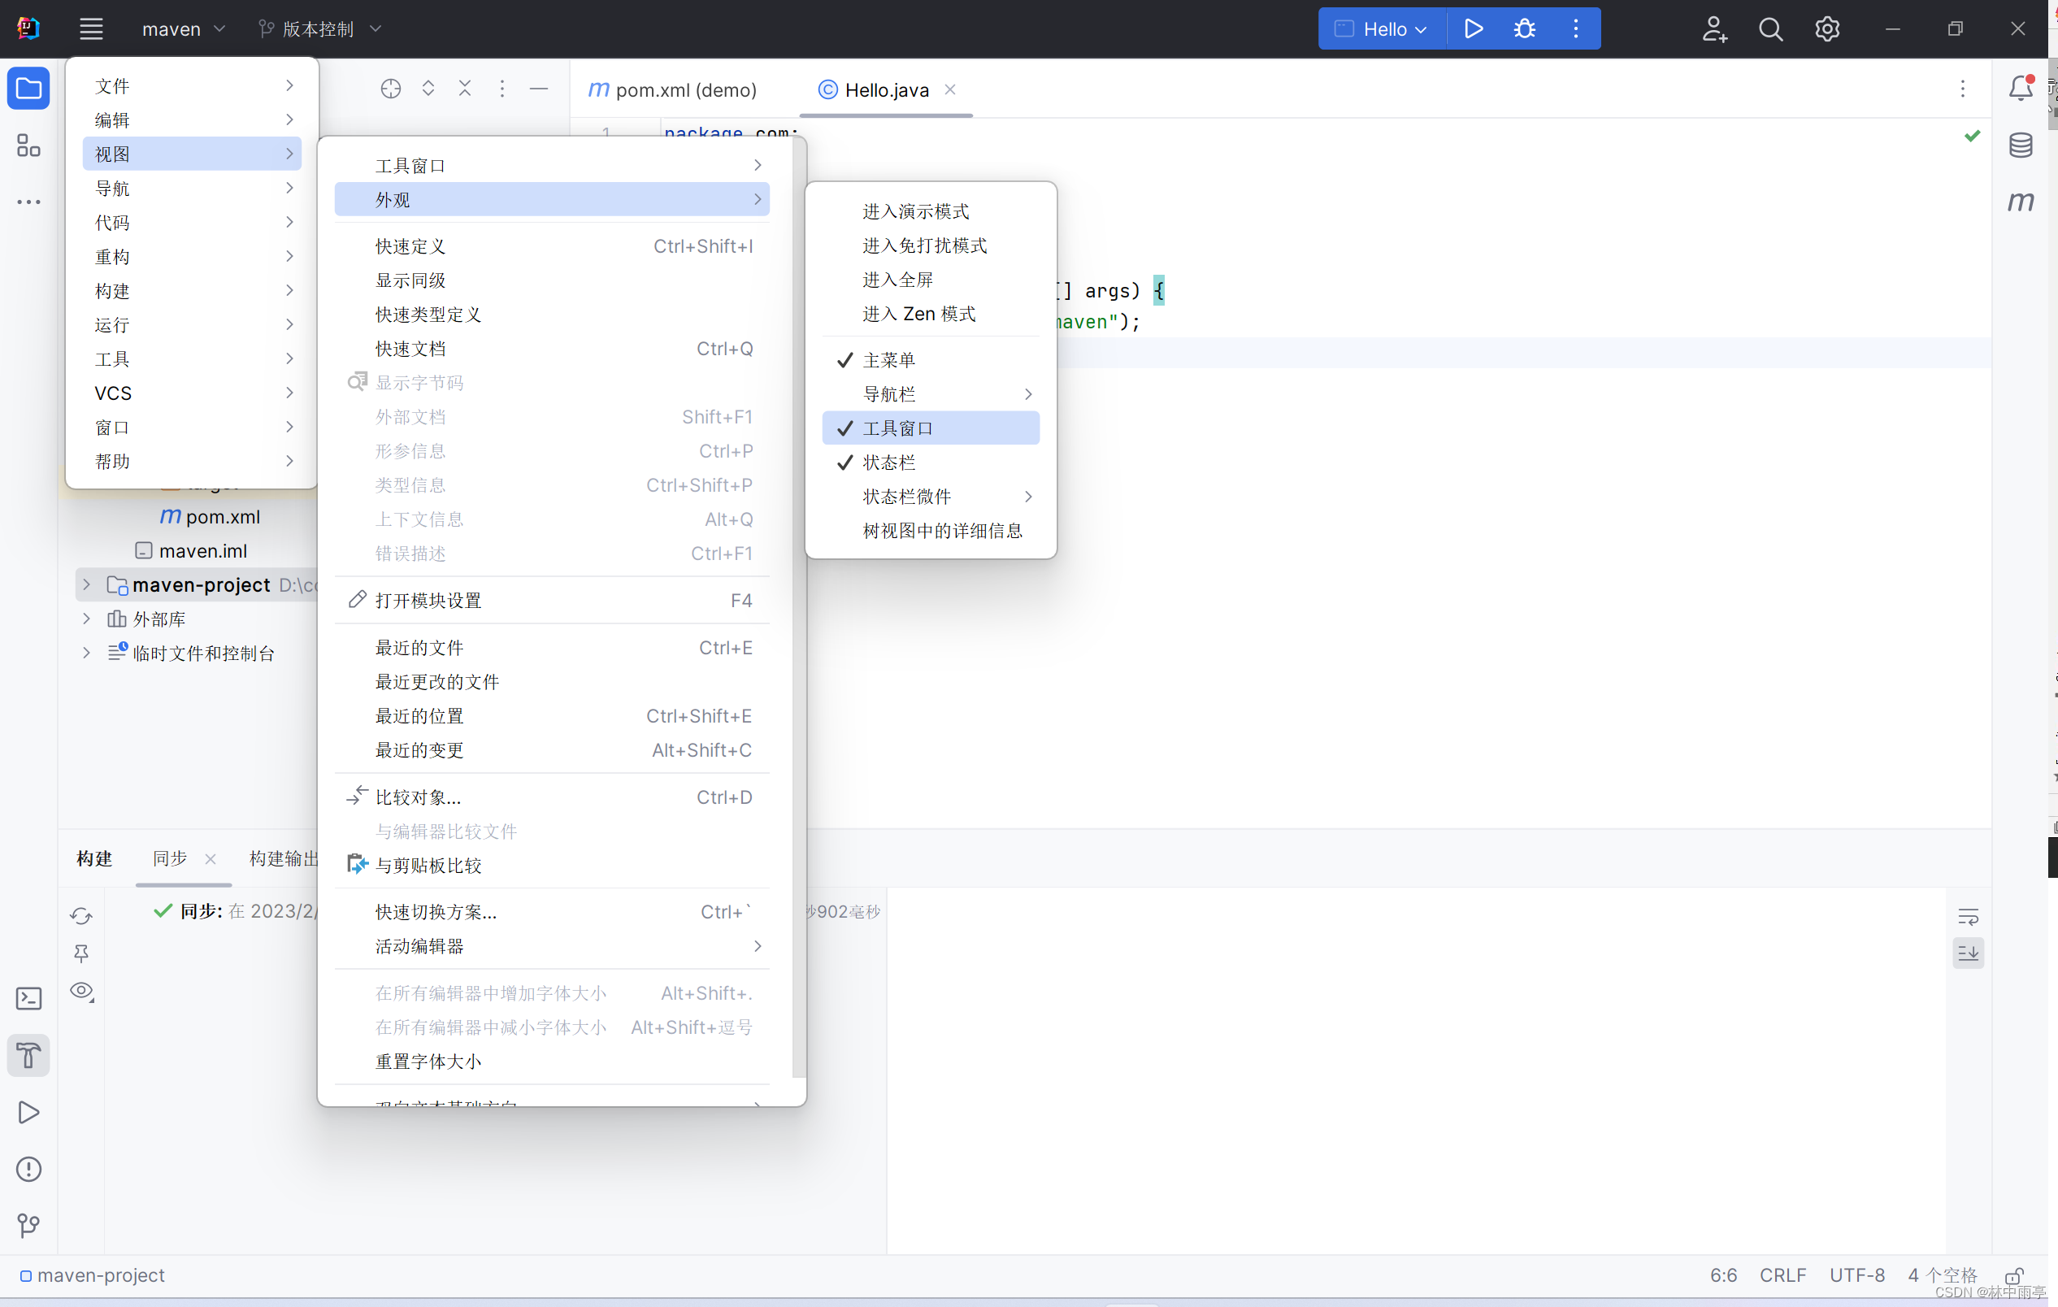Click the view menu vertical scrollbar
2058x1307 pixels.
[x=799, y=608]
